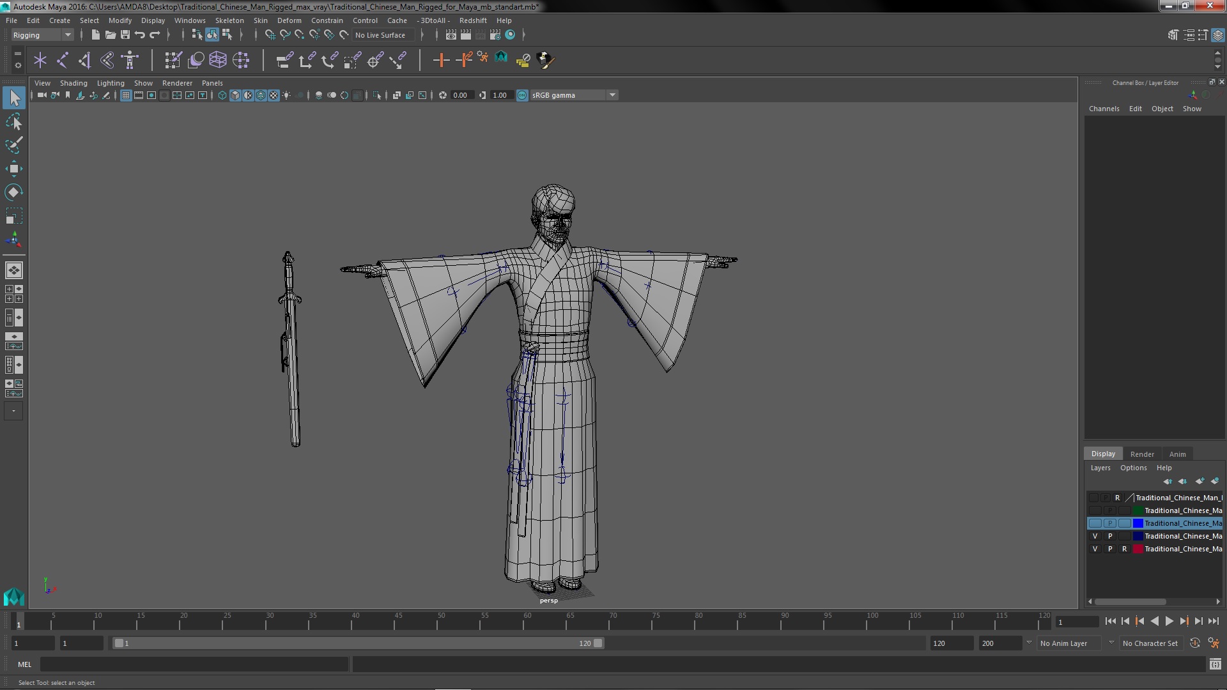Screen dimensions: 1227x690
Task: Select the Rotate tool in toolbox
Action: (x=13, y=192)
